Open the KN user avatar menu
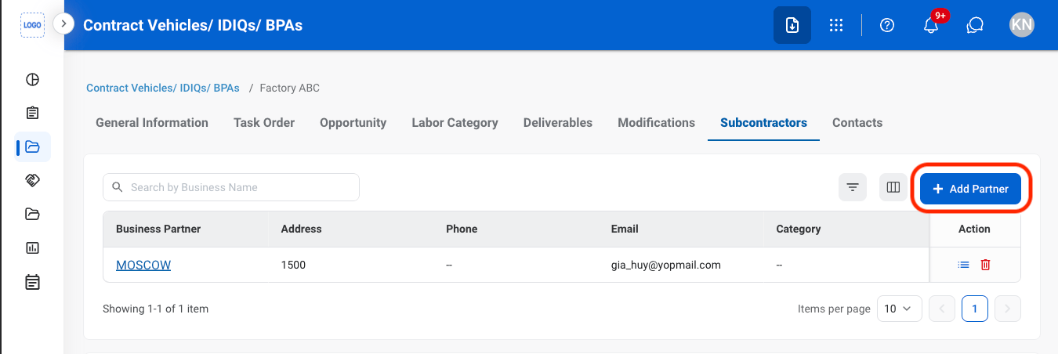 (x=1022, y=25)
